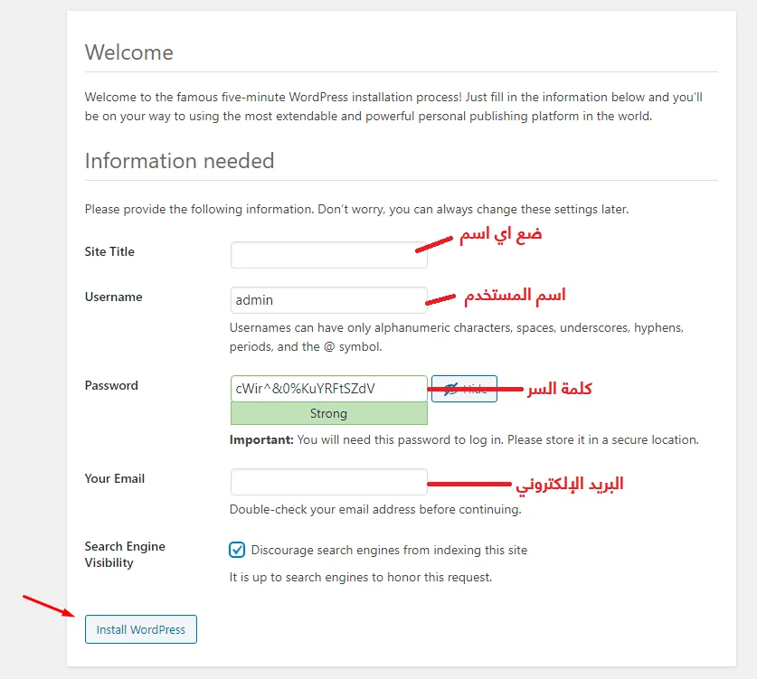Click the Your Email input box
This screenshot has height=679, width=757.
[329, 482]
